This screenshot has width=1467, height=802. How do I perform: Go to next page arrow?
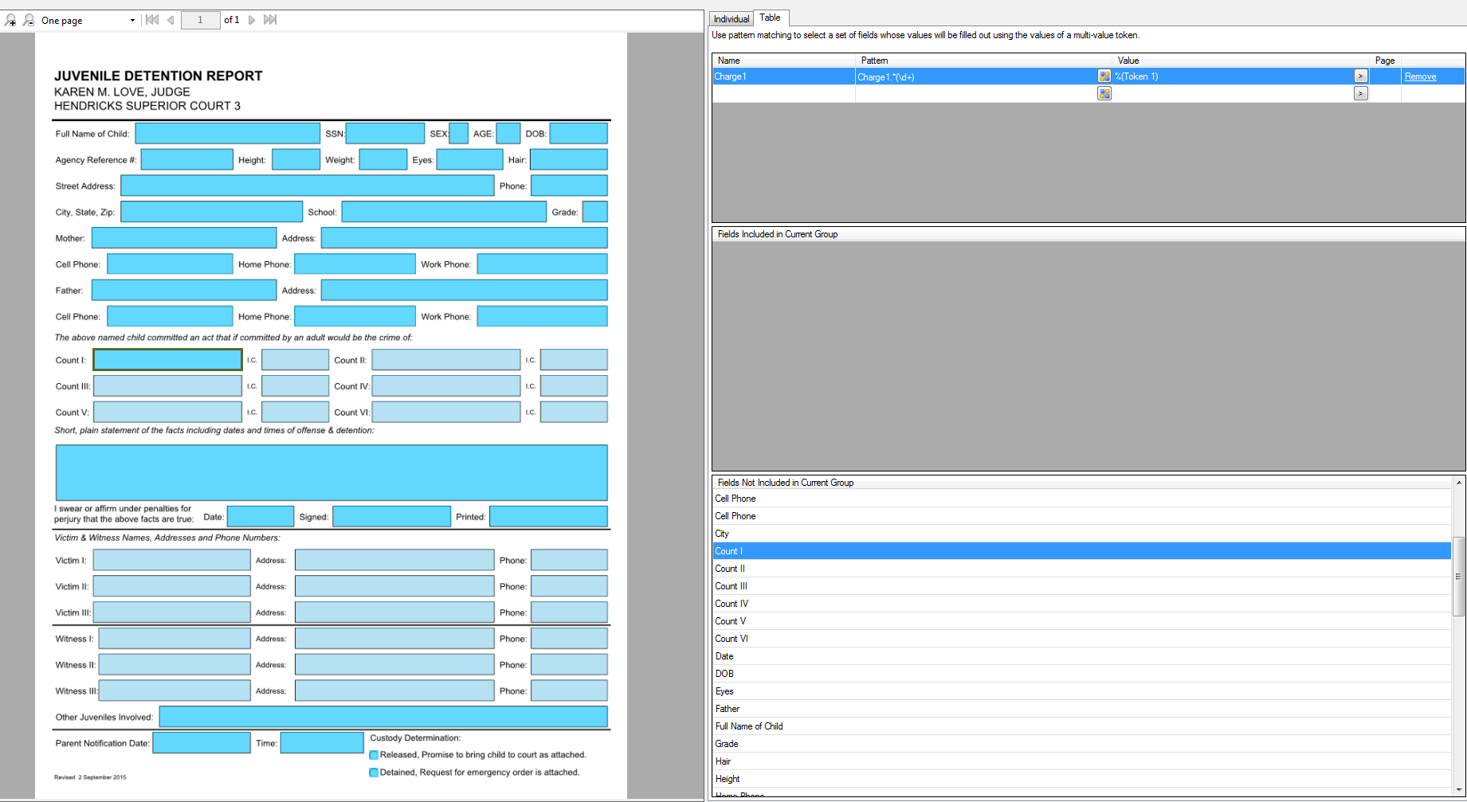(252, 20)
